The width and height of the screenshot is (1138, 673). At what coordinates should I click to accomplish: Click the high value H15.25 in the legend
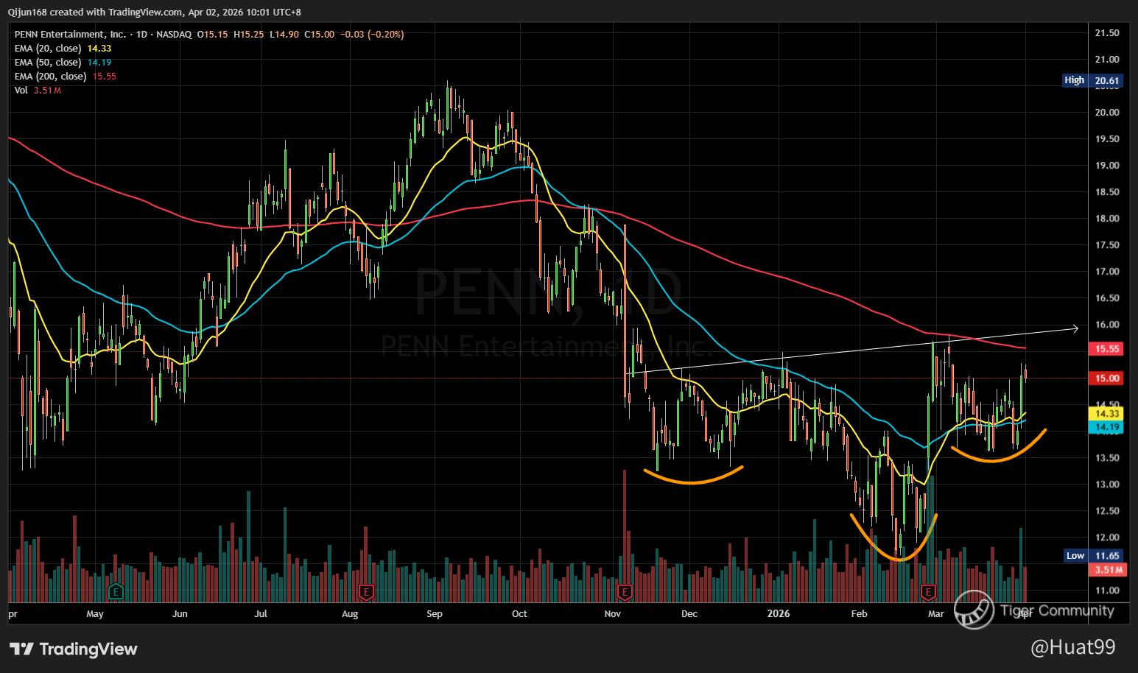coord(247,35)
